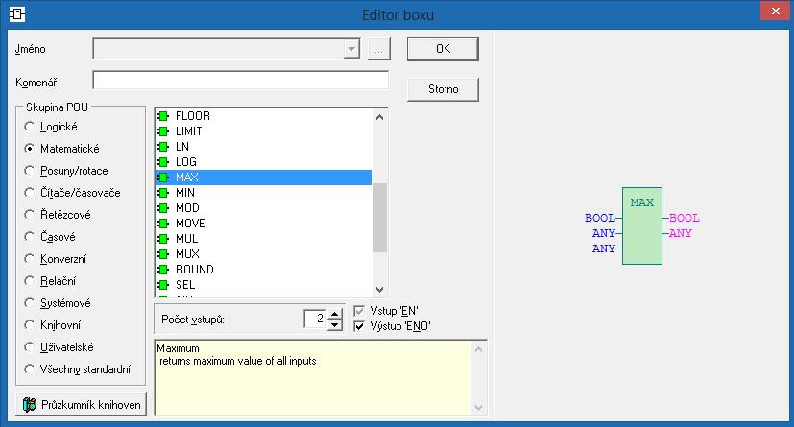Select LIMIT in the function list

coord(263,131)
